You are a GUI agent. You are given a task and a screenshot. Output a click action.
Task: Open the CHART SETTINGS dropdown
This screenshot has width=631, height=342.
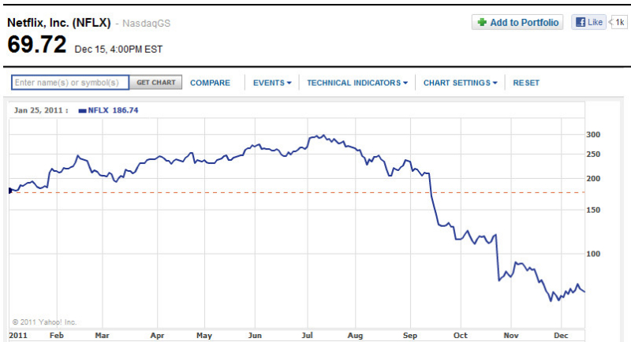tap(461, 83)
